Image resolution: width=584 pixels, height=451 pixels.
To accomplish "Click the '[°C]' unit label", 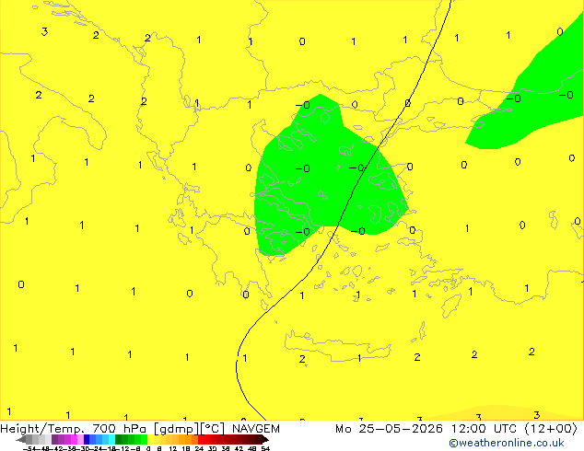I will pos(213,429).
